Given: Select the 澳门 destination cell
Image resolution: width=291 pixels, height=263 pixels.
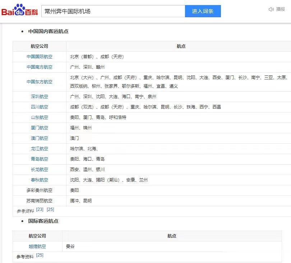Looking at the screenshot, I should tap(179, 138).
